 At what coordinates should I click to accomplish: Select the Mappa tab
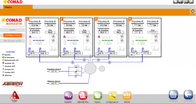point(18,7)
